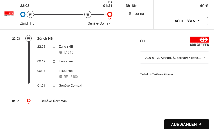
Task: Click the large SBB CFF FFS logo
Action: pyautogui.click(x=199, y=41)
